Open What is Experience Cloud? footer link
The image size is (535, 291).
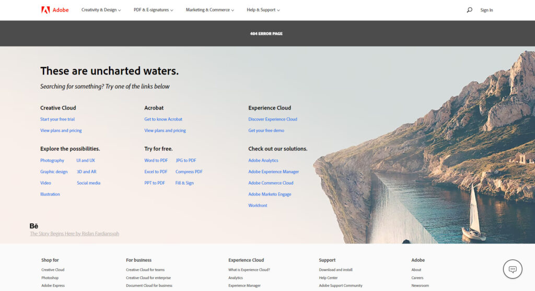(x=249, y=270)
